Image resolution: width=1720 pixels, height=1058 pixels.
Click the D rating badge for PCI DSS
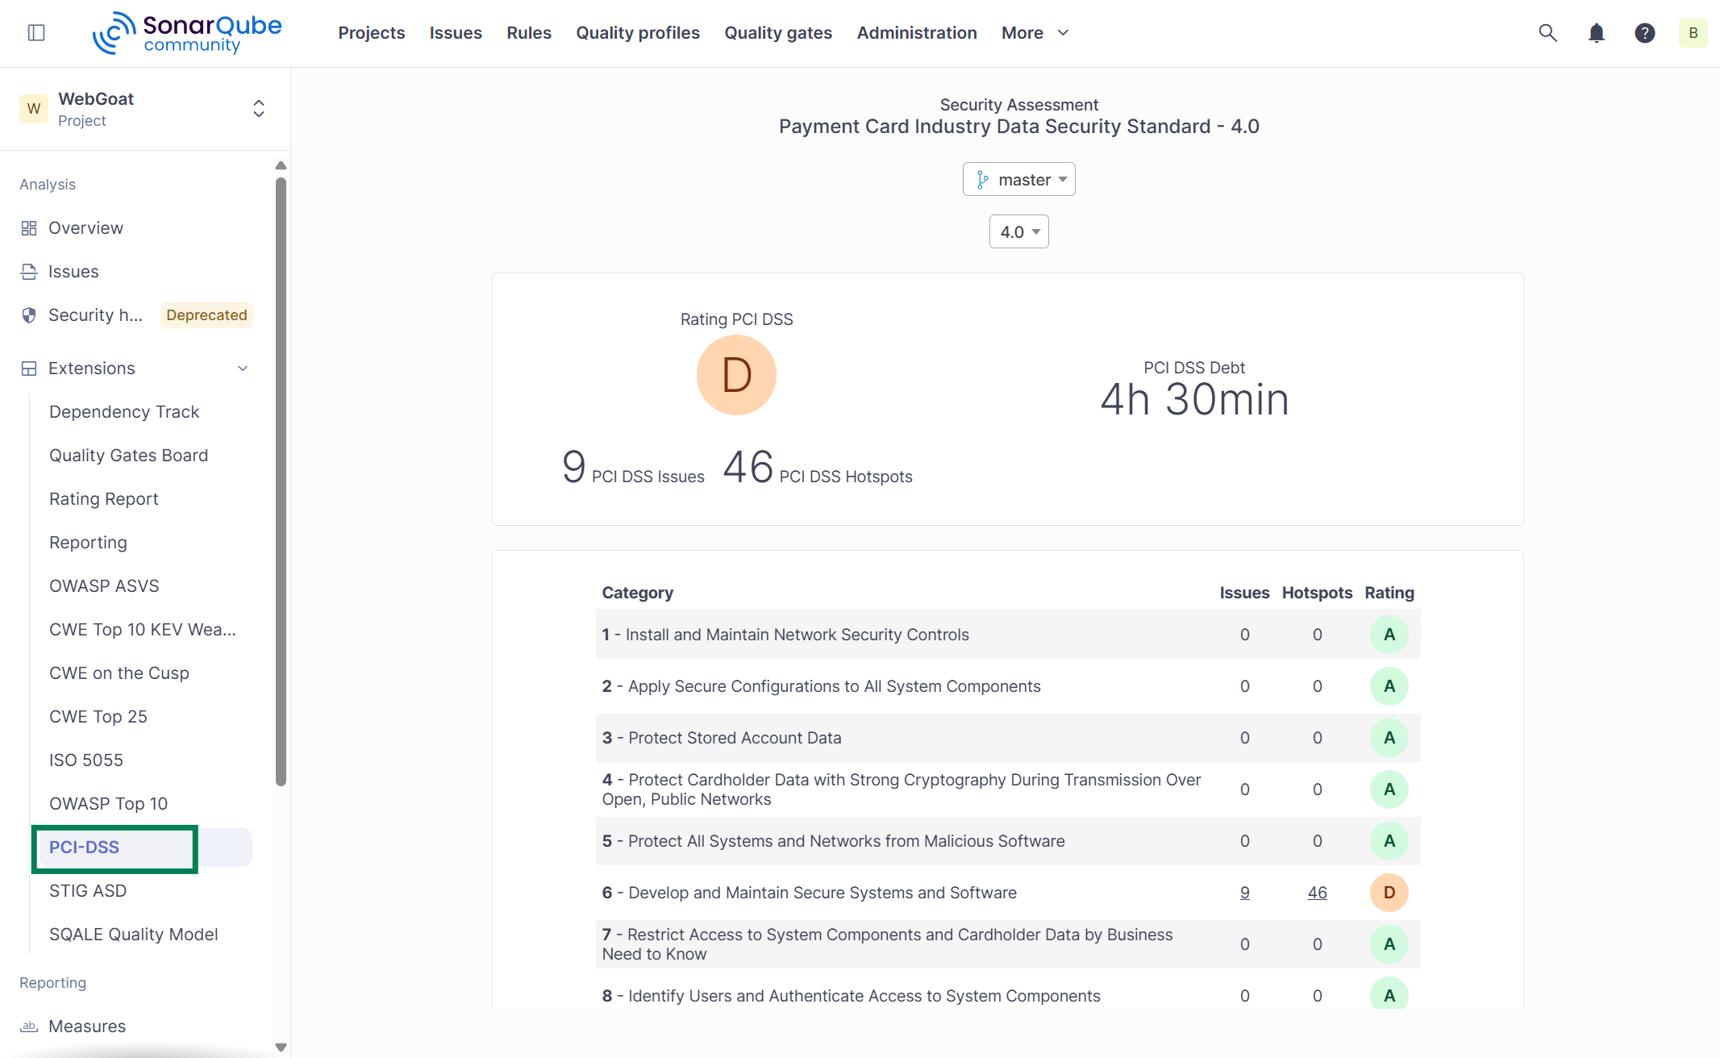(736, 375)
